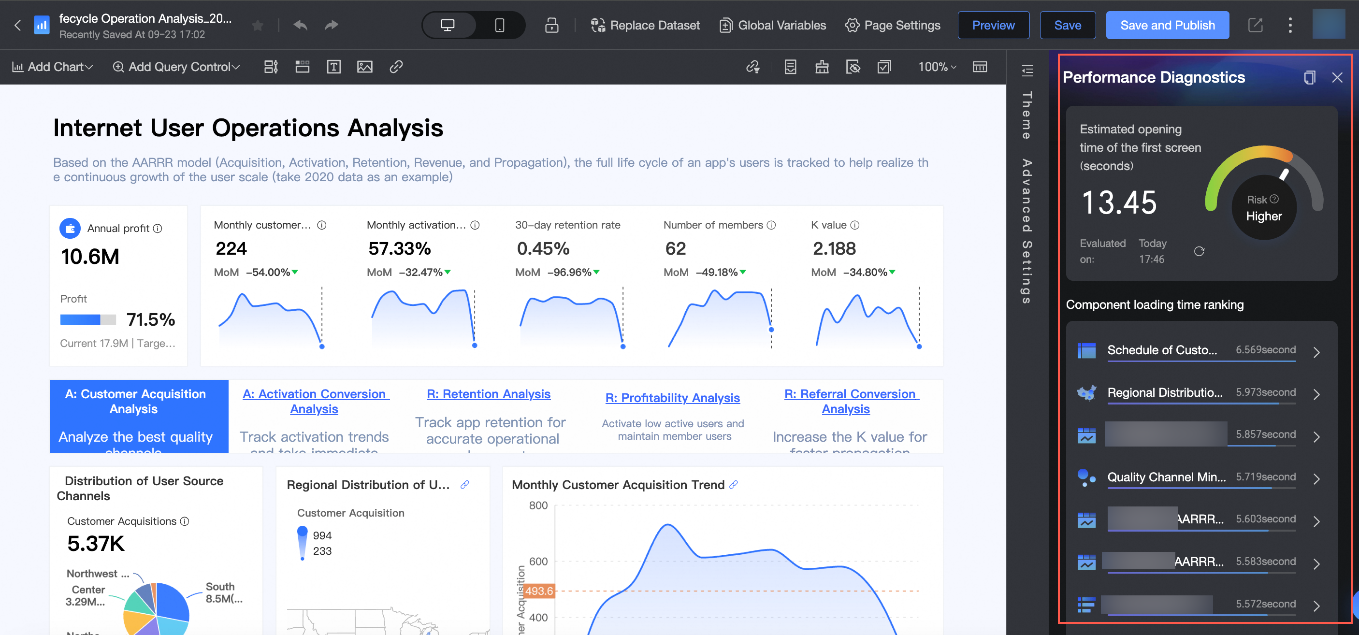Image resolution: width=1359 pixels, height=635 pixels.
Task: Collapse the right side settings panel
Action: click(x=1026, y=70)
